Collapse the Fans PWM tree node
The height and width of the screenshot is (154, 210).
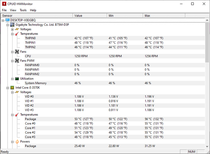coord(12,60)
